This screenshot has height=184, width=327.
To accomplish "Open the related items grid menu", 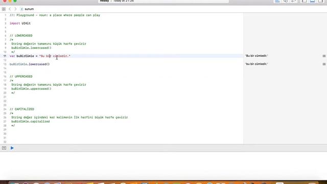I will (4, 9).
